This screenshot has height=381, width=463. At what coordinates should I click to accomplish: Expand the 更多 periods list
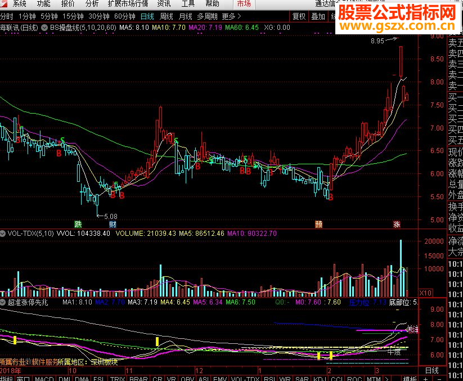click(232, 16)
